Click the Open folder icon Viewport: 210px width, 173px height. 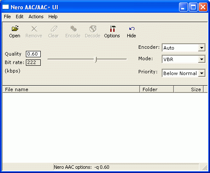[15, 28]
